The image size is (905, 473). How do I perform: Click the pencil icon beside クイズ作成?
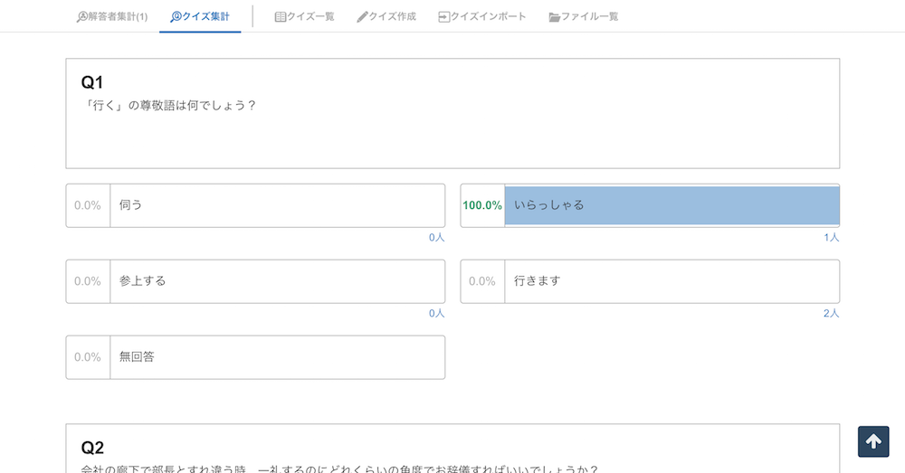pyautogui.click(x=362, y=17)
